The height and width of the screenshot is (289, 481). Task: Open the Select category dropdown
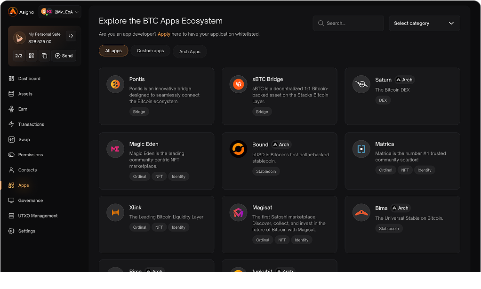click(x=424, y=23)
